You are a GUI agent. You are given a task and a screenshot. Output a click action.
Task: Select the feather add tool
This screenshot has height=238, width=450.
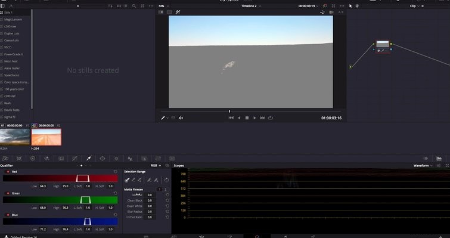[x=156, y=180]
